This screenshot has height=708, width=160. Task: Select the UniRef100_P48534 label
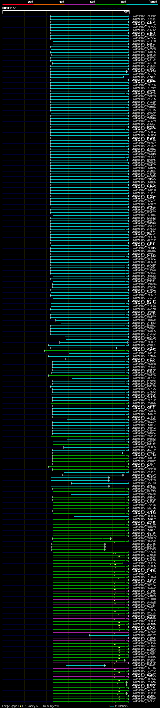[x=143, y=38]
